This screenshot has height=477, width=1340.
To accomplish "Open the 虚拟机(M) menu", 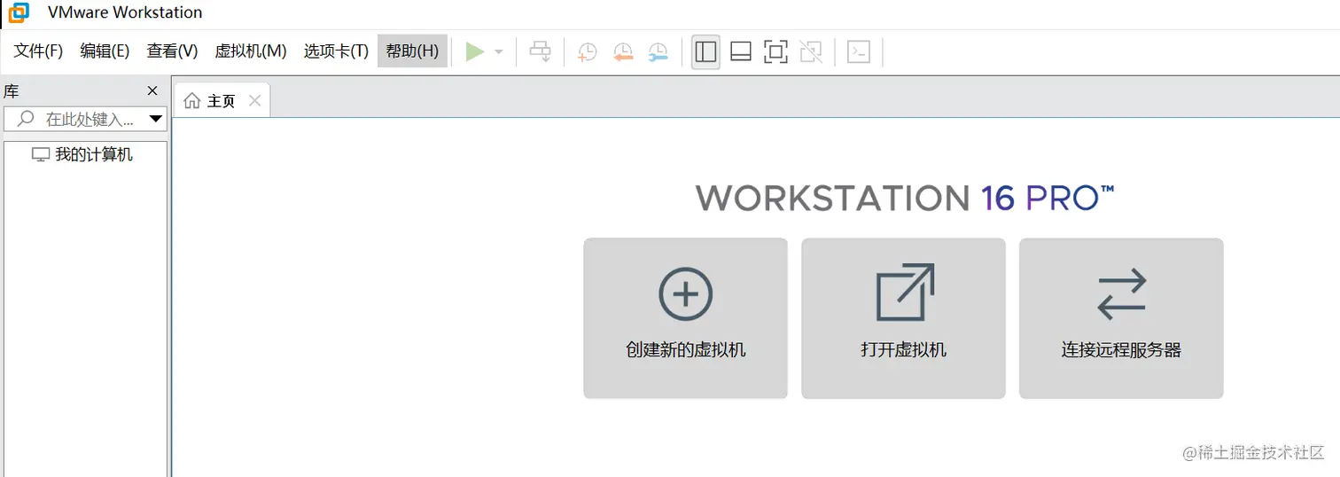I will coord(251,51).
